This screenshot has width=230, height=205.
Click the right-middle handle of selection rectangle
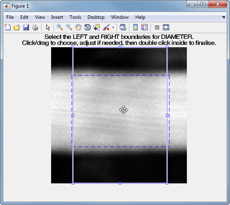click(x=167, y=115)
